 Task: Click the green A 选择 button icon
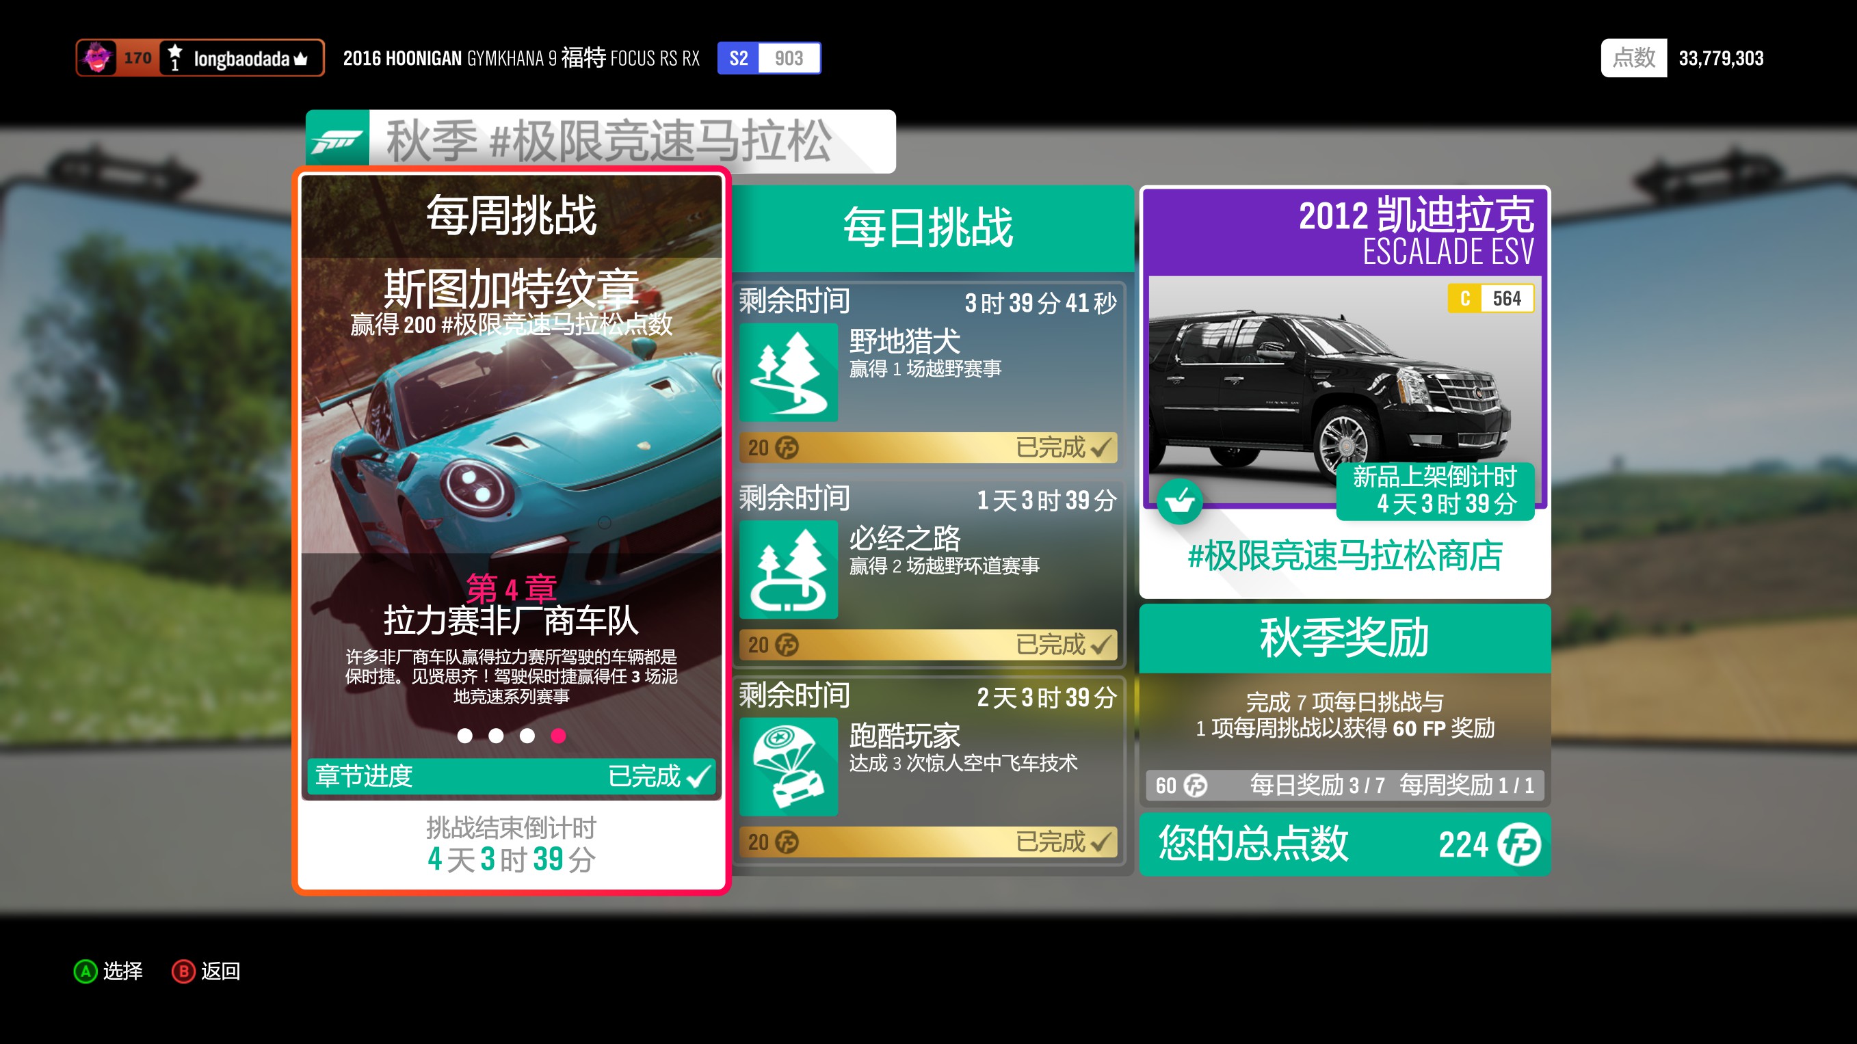(x=85, y=972)
